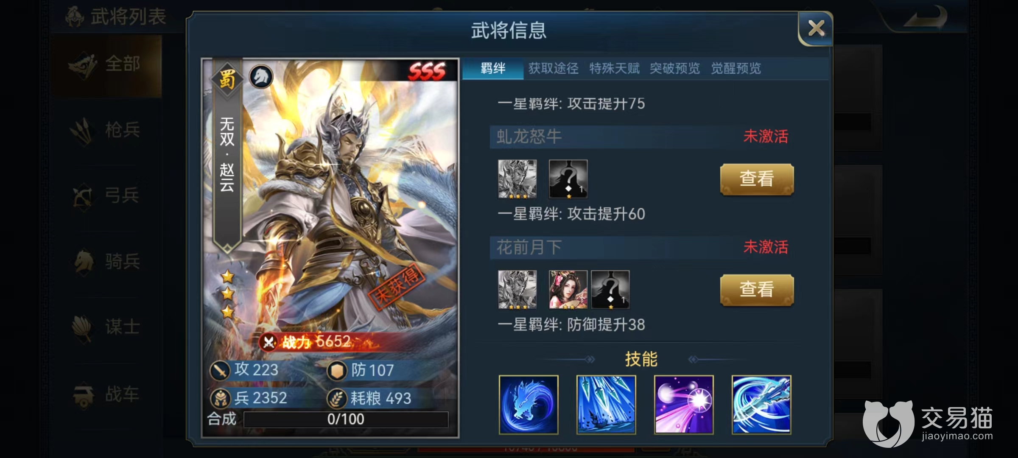Switch to the 获取途径 tab

pyautogui.click(x=554, y=68)
